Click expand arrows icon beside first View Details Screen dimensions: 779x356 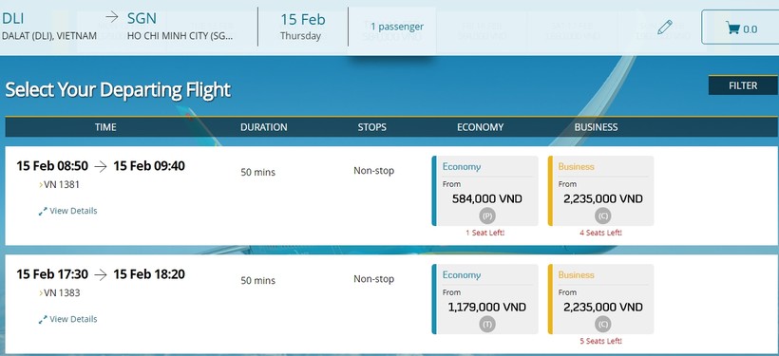(43, 211)
